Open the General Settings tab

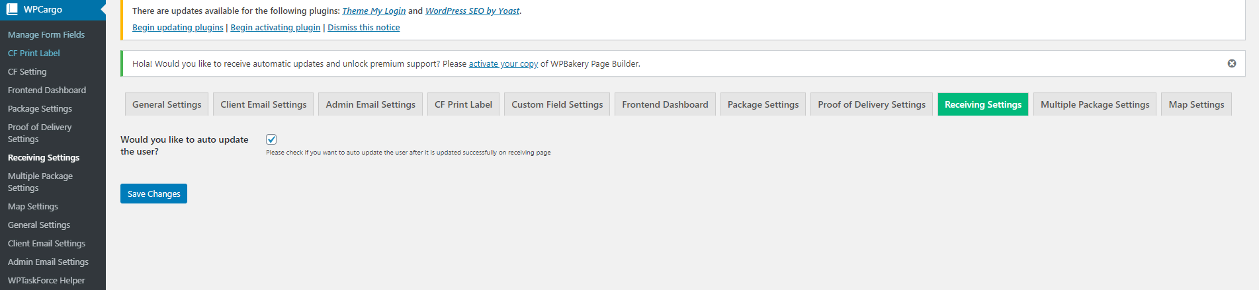click(167, 104)
